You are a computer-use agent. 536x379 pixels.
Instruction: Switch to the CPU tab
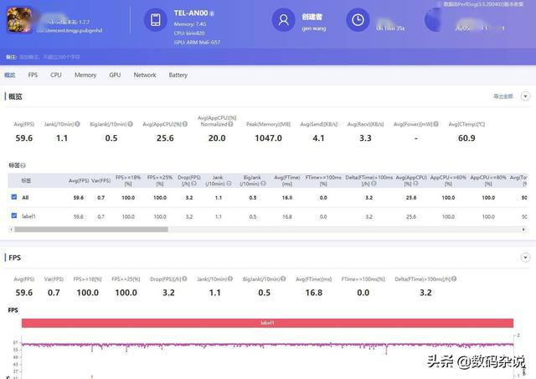click(x=56, y=75)
